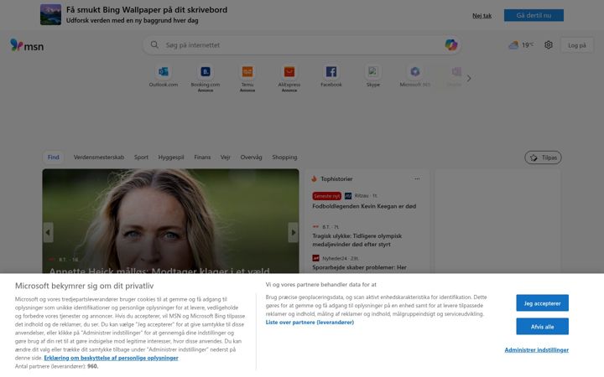Click Jeg accepterer cookie button
This screenshot has height=377, width=604.
pos(543,303)
